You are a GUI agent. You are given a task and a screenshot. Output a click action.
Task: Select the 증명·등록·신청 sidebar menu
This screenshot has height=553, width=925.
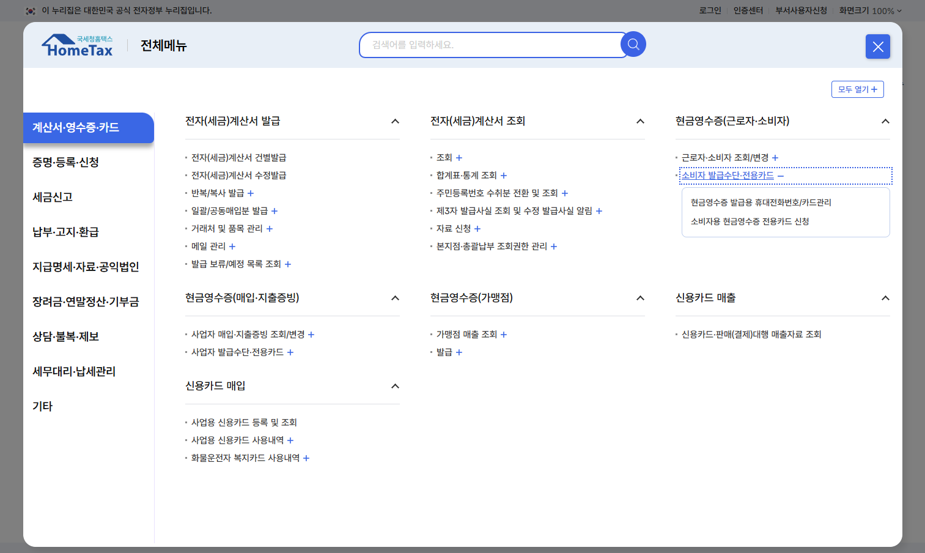[x=67, y=162]
